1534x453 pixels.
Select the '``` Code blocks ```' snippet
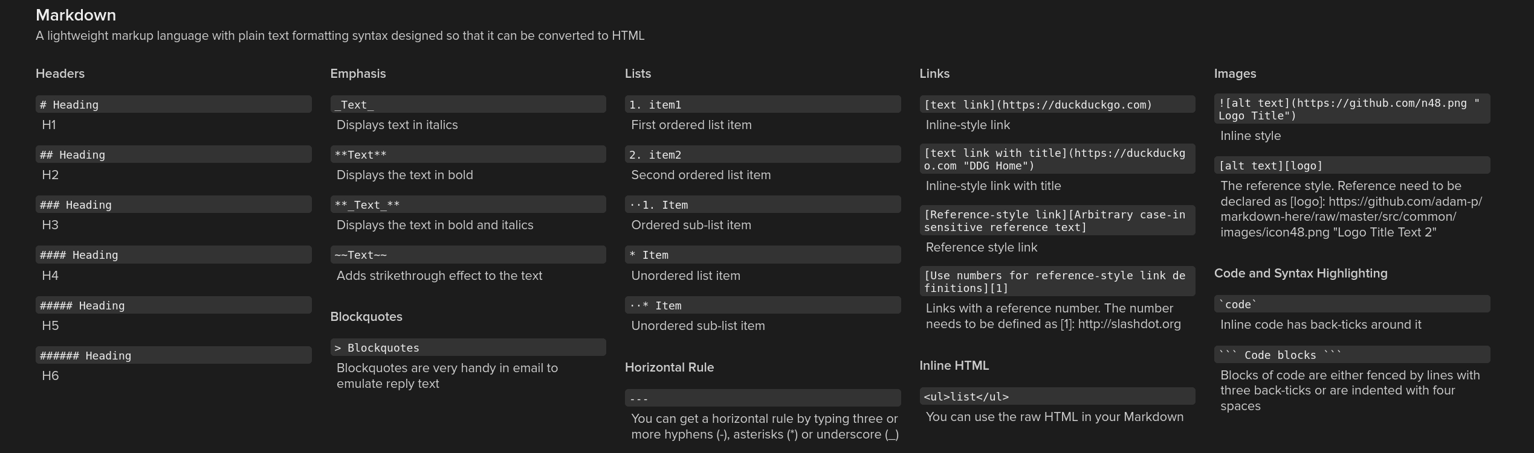1352,355
